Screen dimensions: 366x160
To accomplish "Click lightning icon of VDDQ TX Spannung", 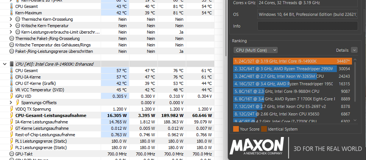I will 12,109.
